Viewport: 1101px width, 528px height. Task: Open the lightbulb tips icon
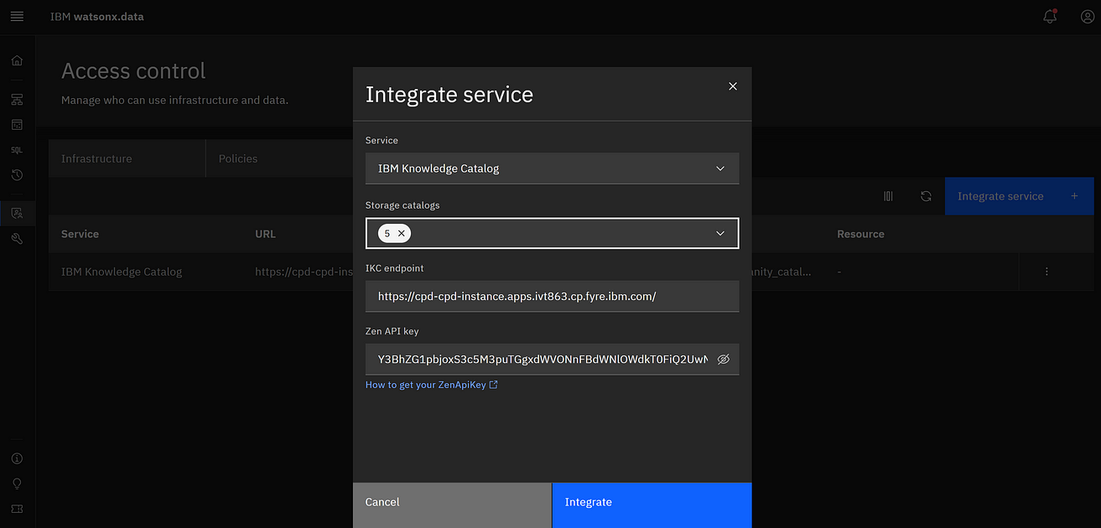17,484
